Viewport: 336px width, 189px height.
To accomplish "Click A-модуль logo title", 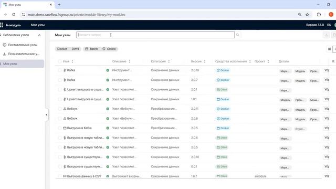I will pos(13,25).
